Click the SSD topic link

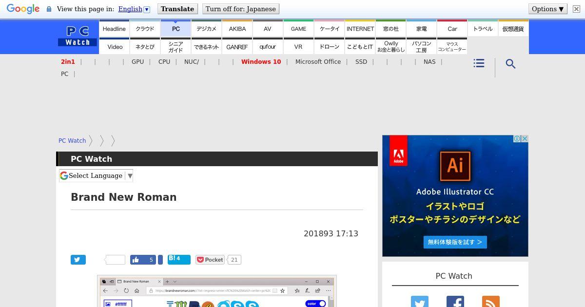tap(361, 62)
